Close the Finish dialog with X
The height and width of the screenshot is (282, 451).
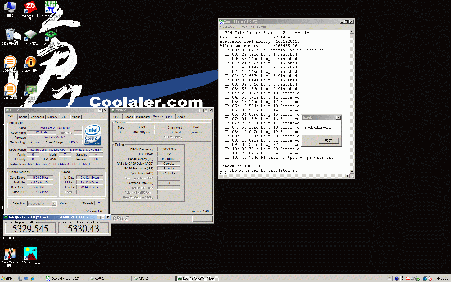[x=339, y=118]
